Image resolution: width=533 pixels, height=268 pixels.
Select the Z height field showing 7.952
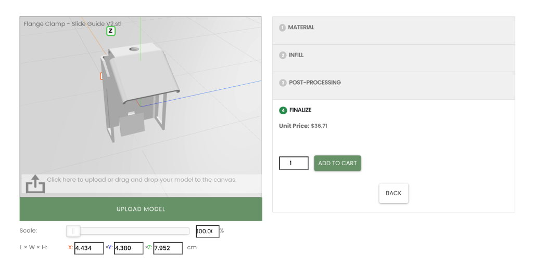168,248
